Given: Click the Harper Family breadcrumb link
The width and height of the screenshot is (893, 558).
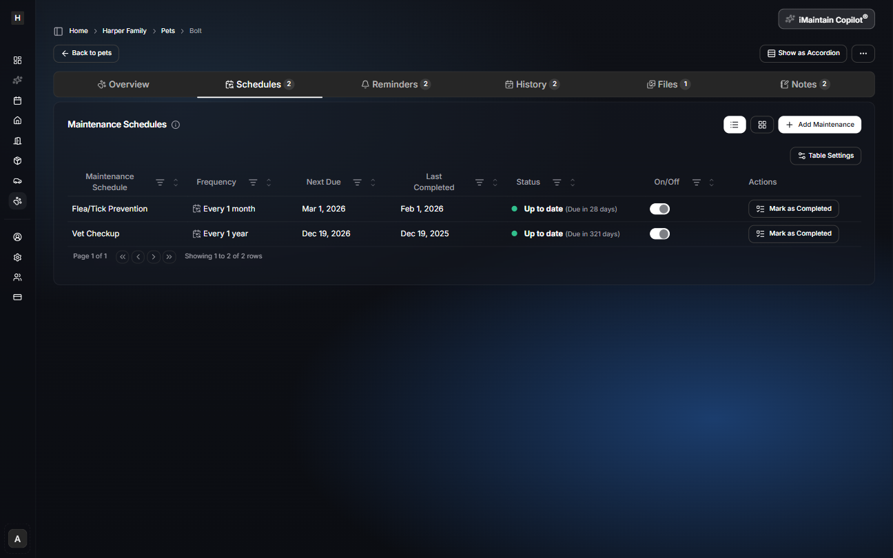Looking at the screenshot, I should pyautogui.click(x=124, y=31).
